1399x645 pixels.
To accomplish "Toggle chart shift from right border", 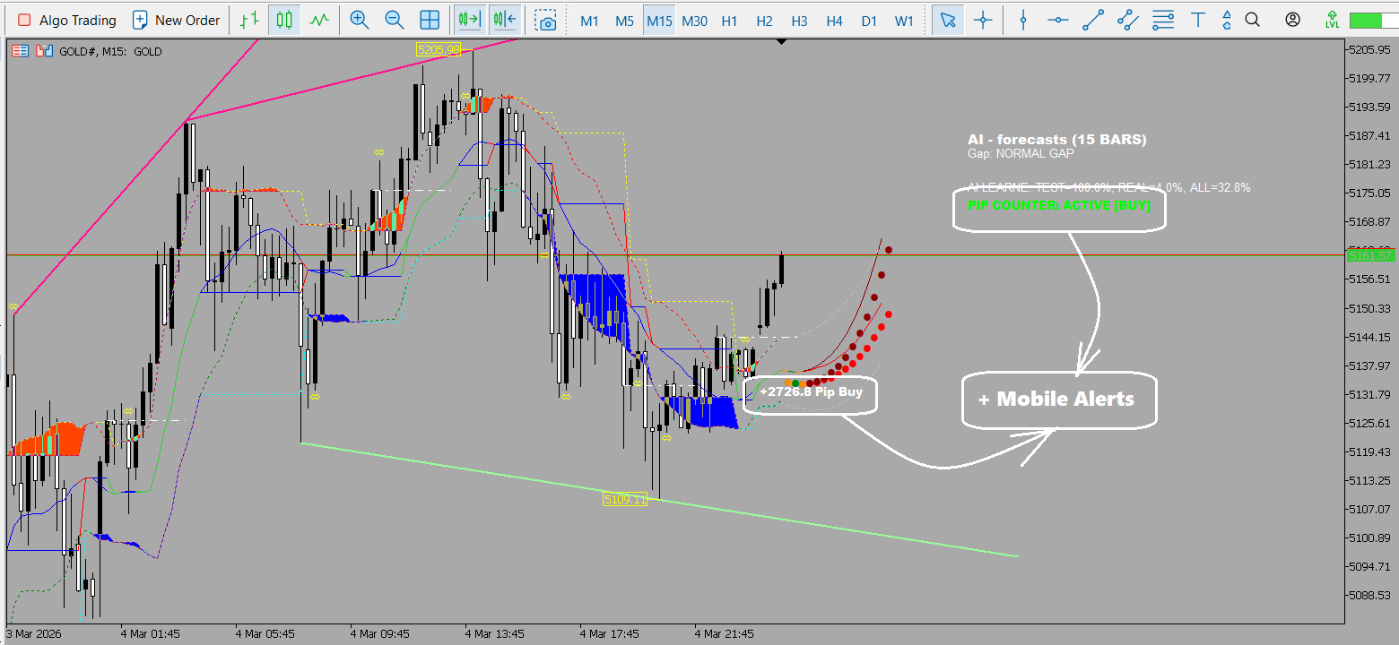I will coord(505,20).
